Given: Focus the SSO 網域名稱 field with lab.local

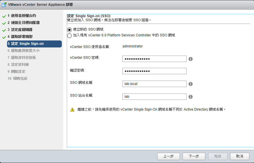Looking at the screenshot, I should (154, 84).
